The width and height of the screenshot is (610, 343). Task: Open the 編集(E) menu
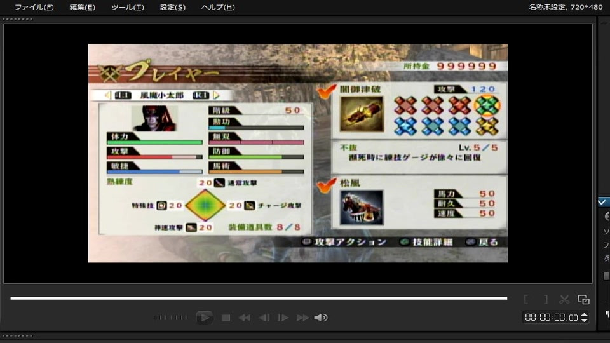82,7
